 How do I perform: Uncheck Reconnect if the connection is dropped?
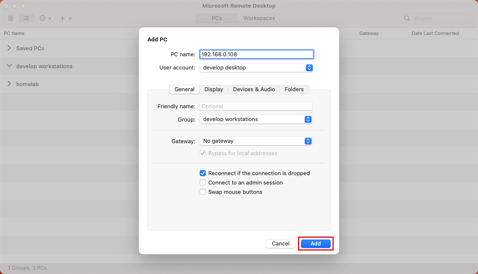[x=203, y=173]
